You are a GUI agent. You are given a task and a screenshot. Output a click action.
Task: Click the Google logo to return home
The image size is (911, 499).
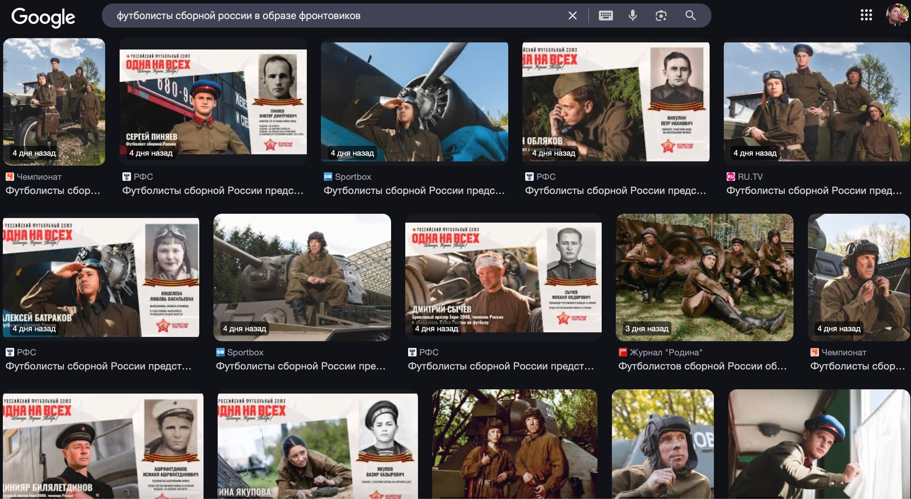click(x=43, y=16)
